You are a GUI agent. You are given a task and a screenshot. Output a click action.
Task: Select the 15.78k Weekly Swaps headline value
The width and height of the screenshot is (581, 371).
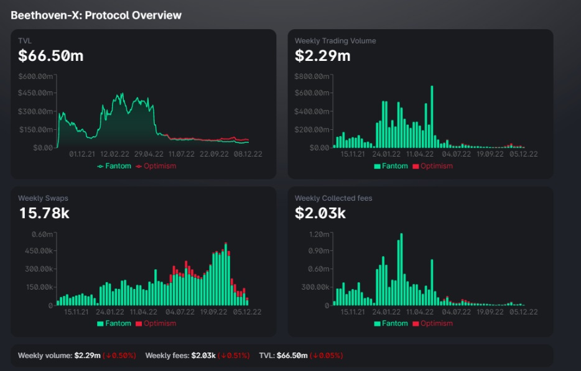(44, 213)
